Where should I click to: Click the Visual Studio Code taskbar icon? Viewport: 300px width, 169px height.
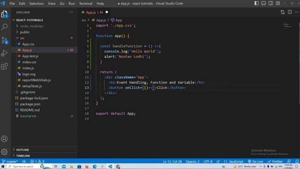[x=110, y=166]
